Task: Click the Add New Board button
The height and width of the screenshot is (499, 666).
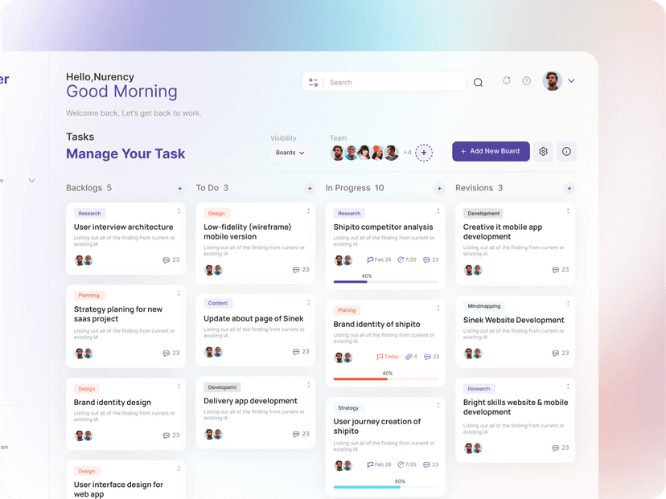Action: (x=491, y=151)
